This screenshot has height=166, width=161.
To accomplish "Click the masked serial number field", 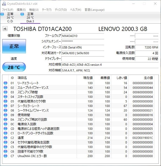I will pos(83,41).
